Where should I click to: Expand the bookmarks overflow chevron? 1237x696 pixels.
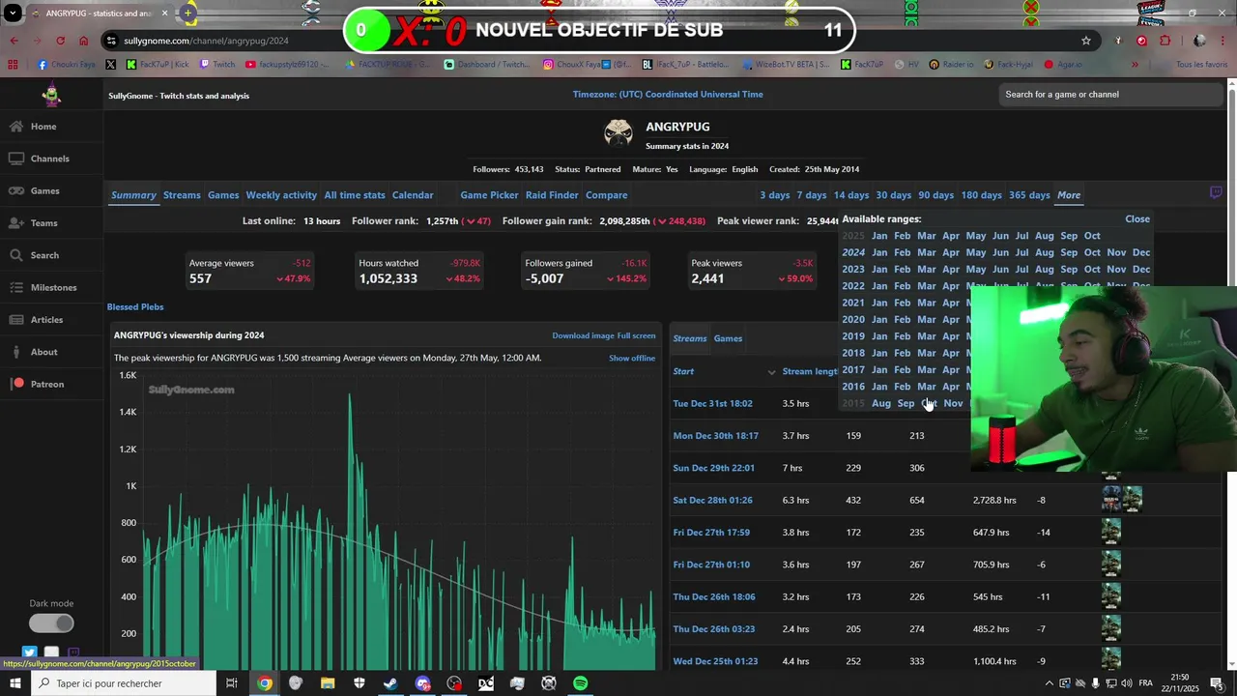1135,65
